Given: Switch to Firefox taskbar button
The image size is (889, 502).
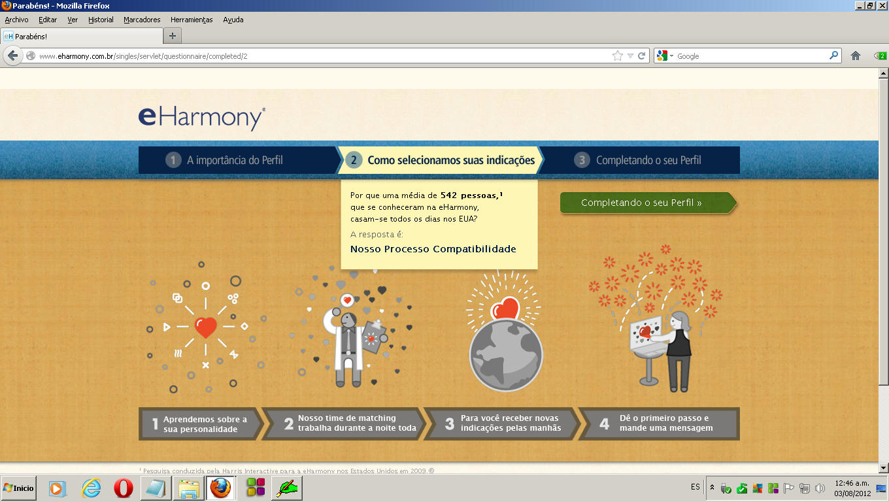Looking at the screenshot, I should click(221, 488).
